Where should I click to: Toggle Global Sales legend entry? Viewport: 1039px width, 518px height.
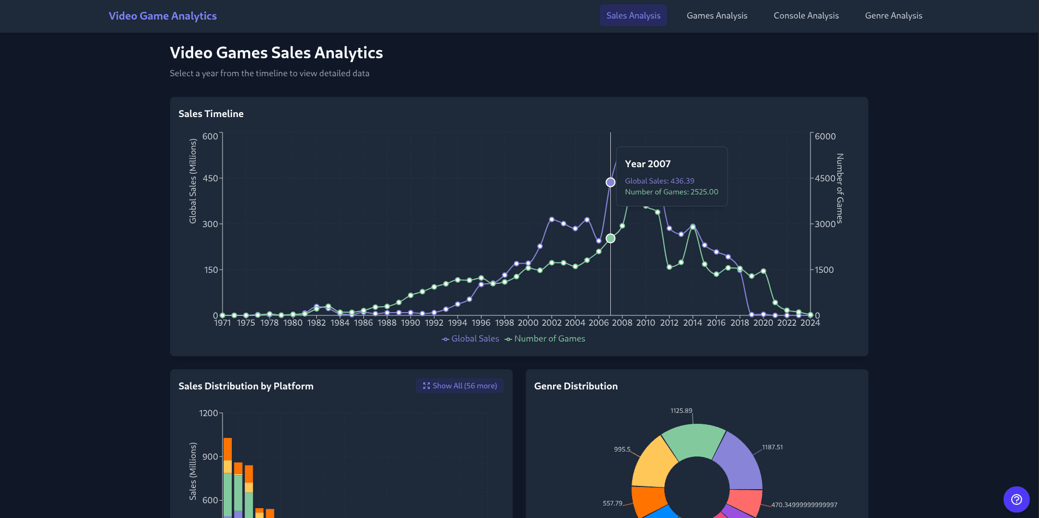470,339
